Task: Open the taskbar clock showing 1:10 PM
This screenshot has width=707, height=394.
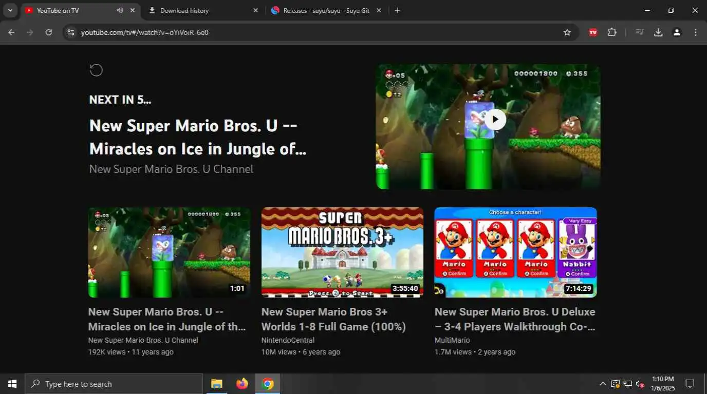Action: 663,384
